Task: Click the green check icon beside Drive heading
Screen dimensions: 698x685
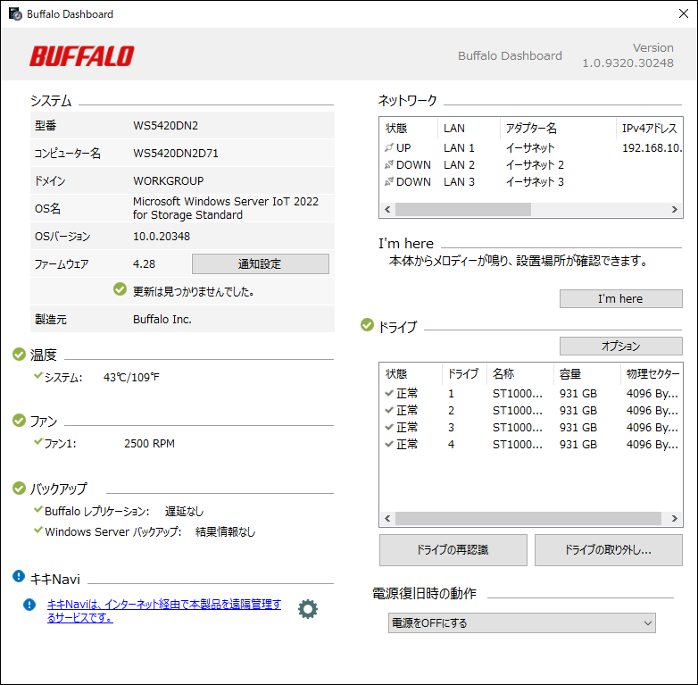Action: coord(367,326)
